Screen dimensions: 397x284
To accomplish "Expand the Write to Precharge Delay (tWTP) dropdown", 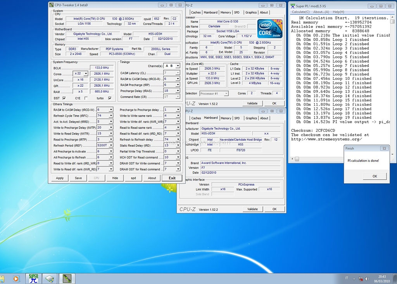I will [111, 127].
